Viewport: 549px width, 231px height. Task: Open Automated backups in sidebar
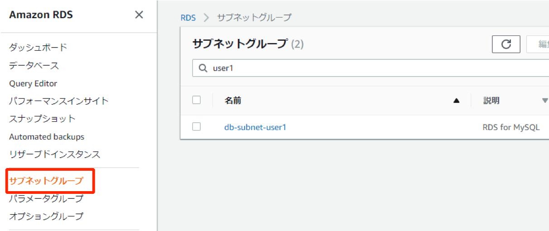point(47,137)
